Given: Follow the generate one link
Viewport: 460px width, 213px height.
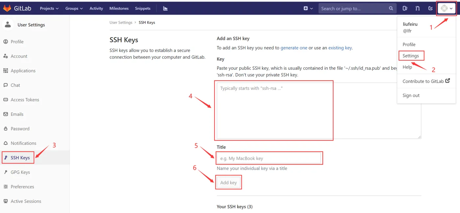Looking at the screenshot, I should [x=294, y=48].
